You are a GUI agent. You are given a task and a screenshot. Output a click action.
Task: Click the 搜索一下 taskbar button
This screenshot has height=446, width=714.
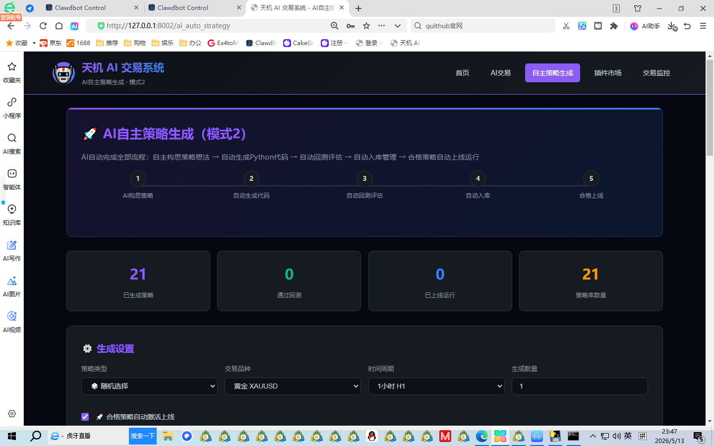[x=143, y=436]
